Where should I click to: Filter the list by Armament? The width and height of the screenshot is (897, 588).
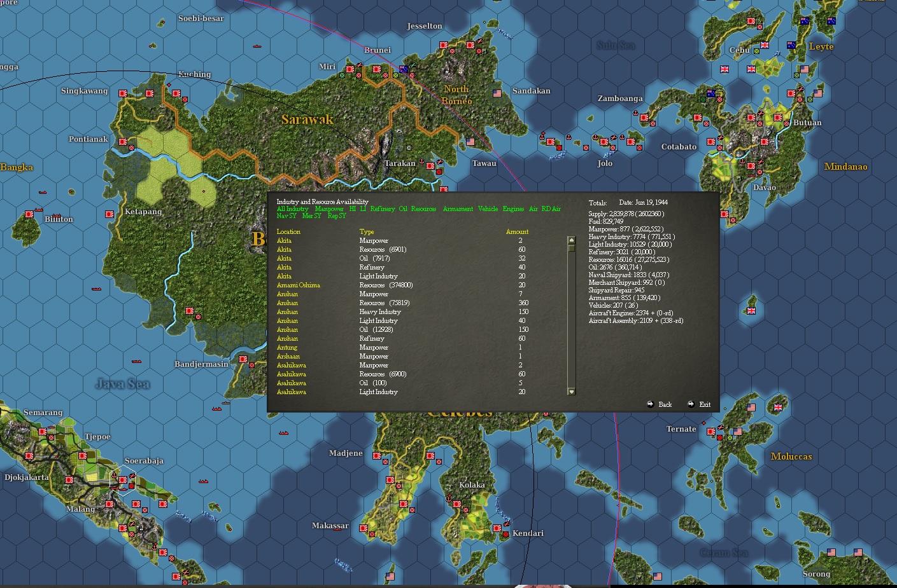[x=458, y=209]
